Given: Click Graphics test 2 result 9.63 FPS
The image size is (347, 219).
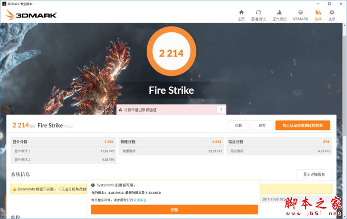Looking at the screenshot, I should click(108, 159).
